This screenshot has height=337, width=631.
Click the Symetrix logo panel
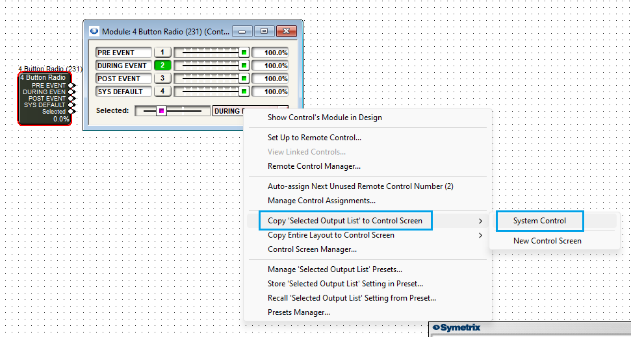461,328
